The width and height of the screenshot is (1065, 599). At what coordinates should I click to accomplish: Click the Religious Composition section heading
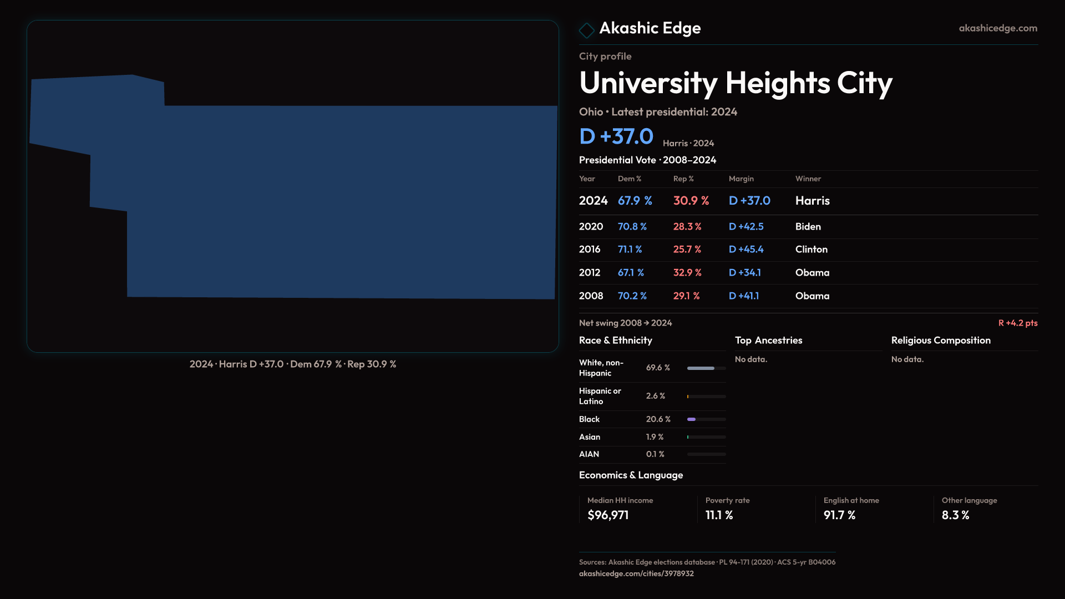tap(940, 341)
